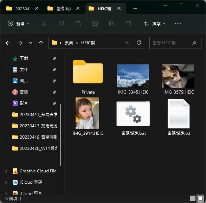Click 桌面 in the address breadcrumb
Viewport: 206px width, 203px height.
(69, 43)
